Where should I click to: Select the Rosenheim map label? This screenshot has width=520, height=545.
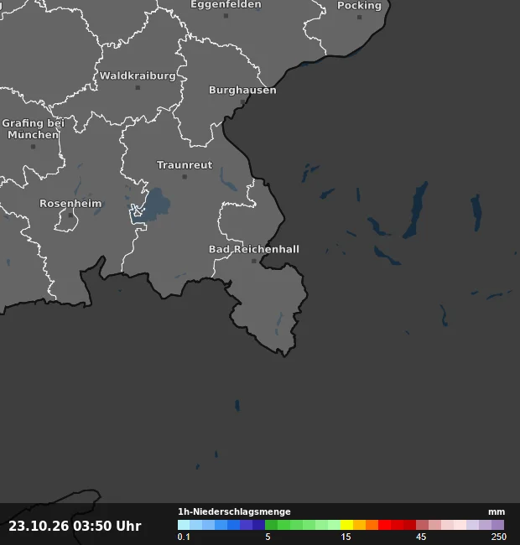click(x=70, y=204)
